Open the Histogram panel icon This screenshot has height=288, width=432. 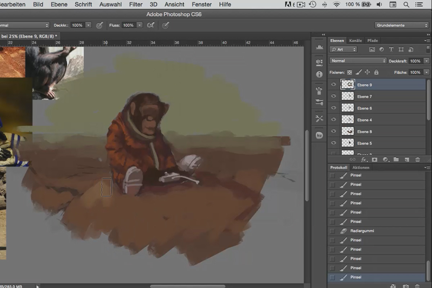point(319,47)
